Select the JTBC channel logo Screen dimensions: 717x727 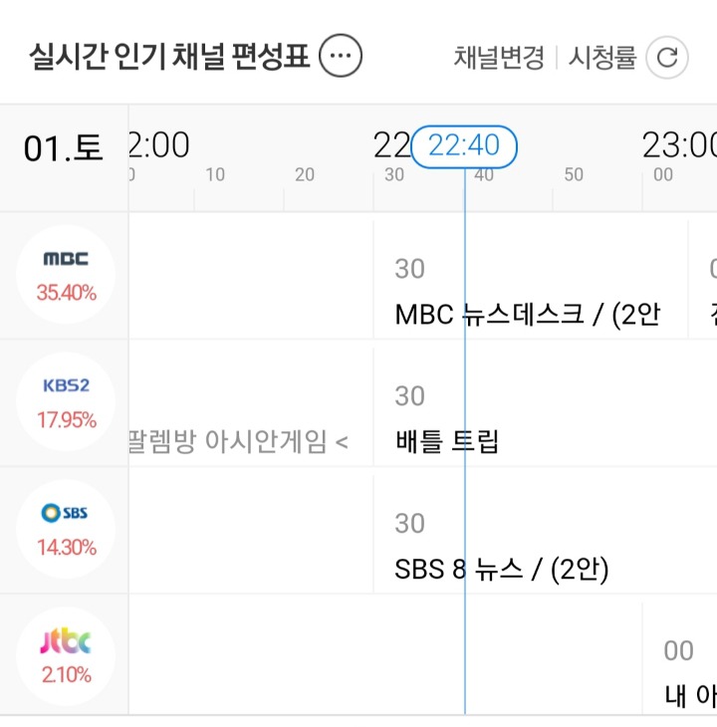[x=66, y=641]
